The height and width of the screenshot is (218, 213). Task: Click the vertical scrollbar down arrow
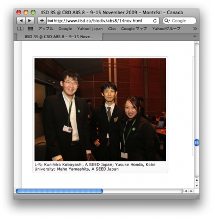click(x=197, y=185)
